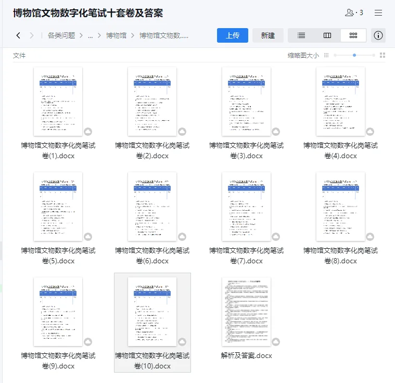Go forward with the right arrow
The height and width of the screenshot is (383, 395).
(x=32, y=35)
